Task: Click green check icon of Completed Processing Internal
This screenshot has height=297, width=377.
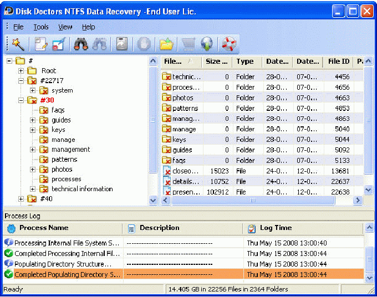Action: click(x=9, y=253)
